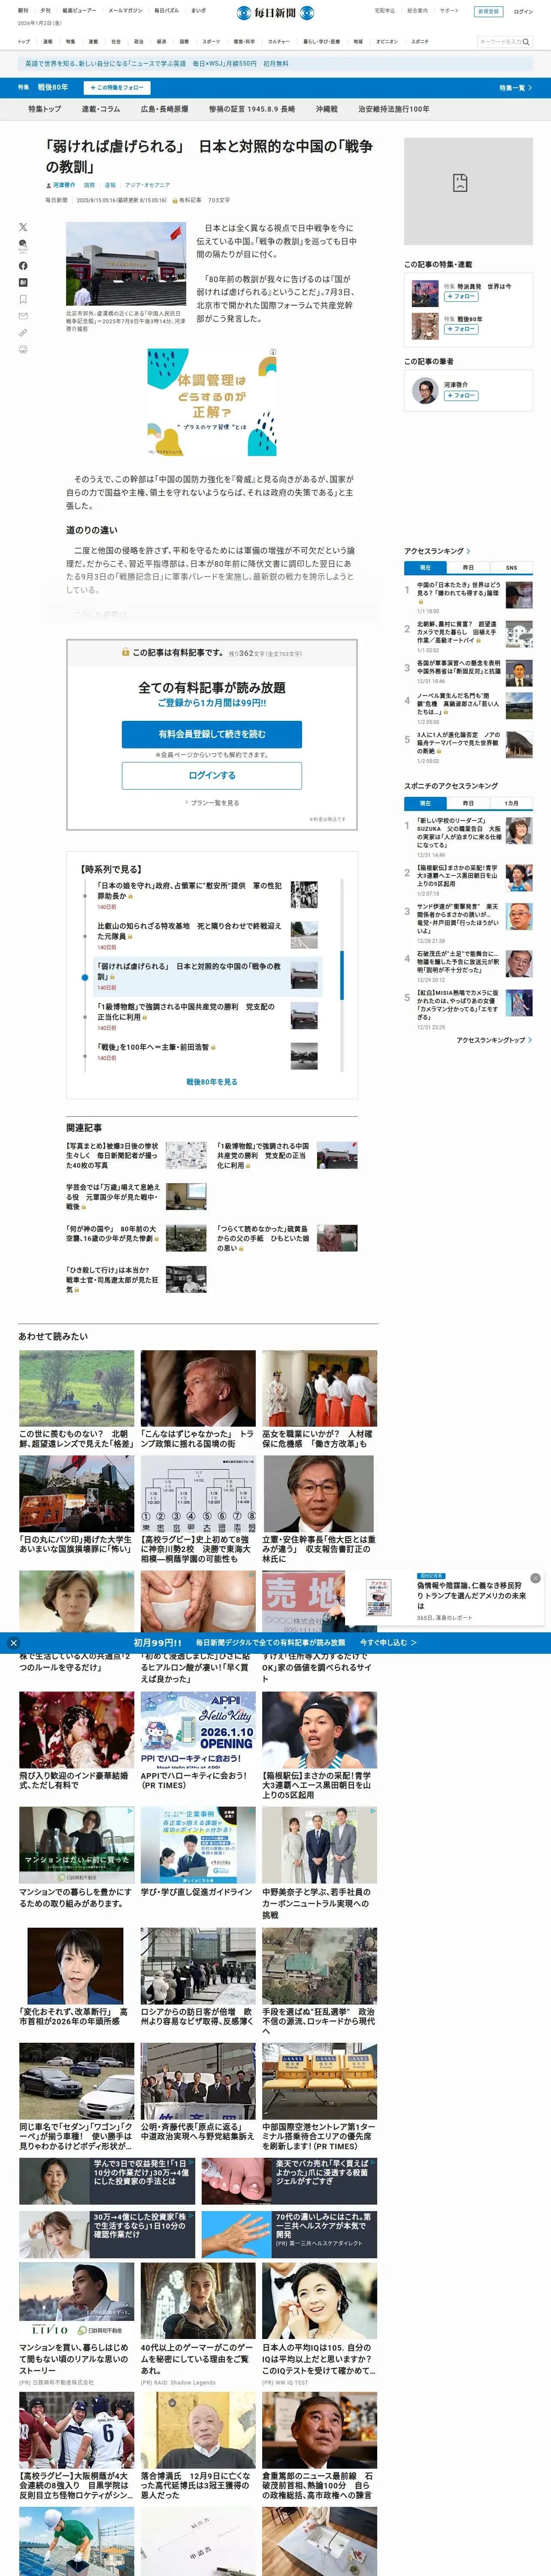Copy article link with link icon
Viewport: 551px width, 2576px height.
click(x=23, y=333)
